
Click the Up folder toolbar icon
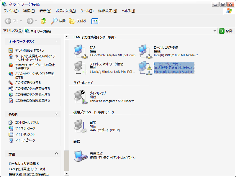click(x=44, y=21)
